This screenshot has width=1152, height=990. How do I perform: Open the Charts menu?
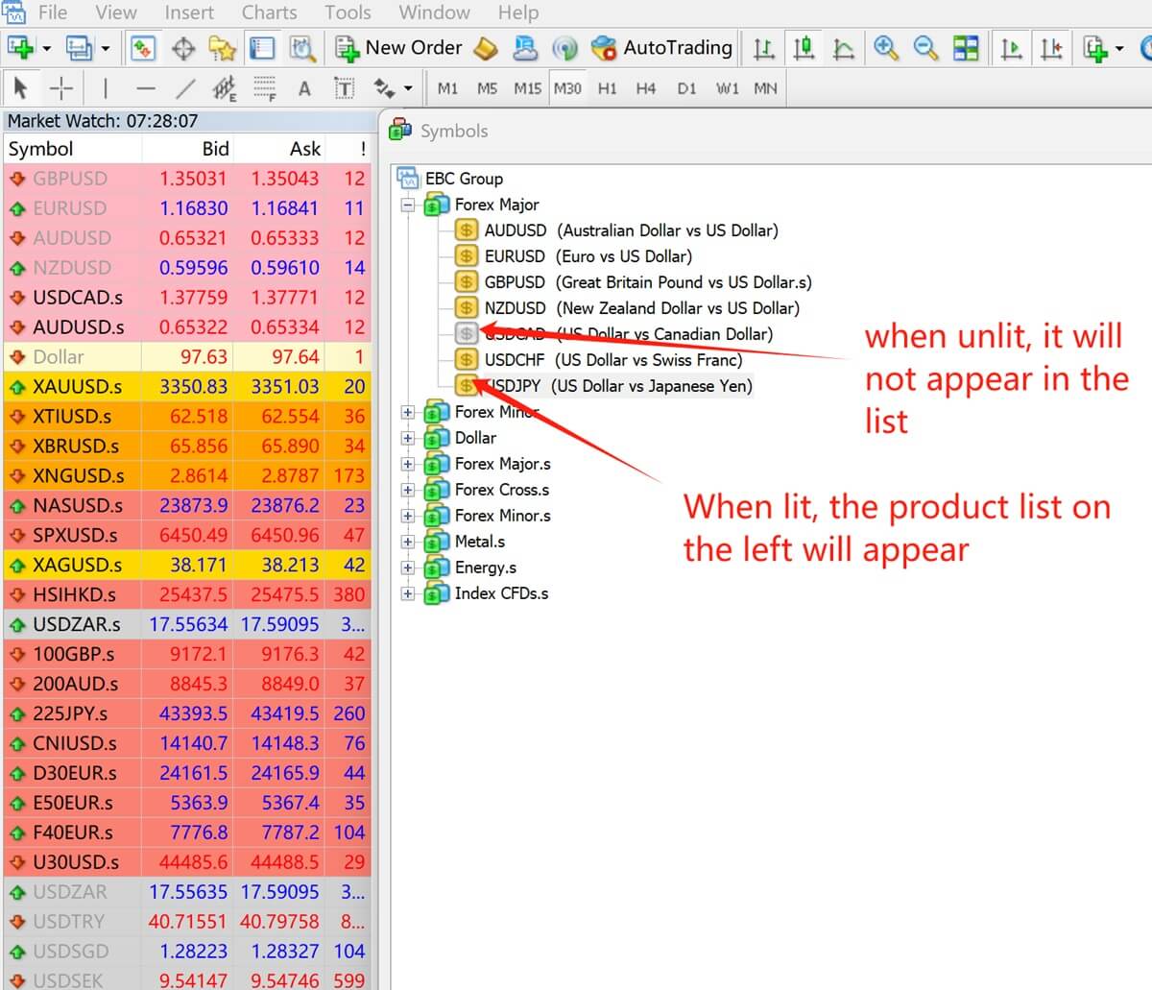[x=269, y=12]
